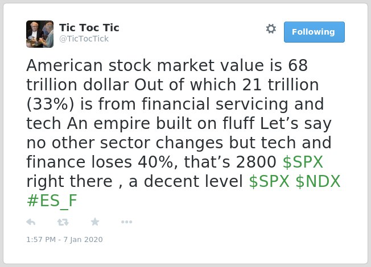This screenshot has height=267, width=371.
Task: Open the Tic Toc Tic profile avatar
Action: (40, 34)
